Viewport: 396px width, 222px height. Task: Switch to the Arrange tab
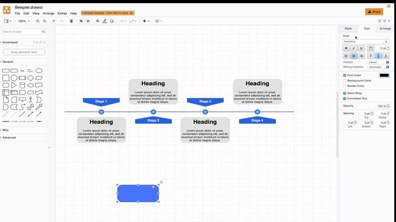click(385, 28)
